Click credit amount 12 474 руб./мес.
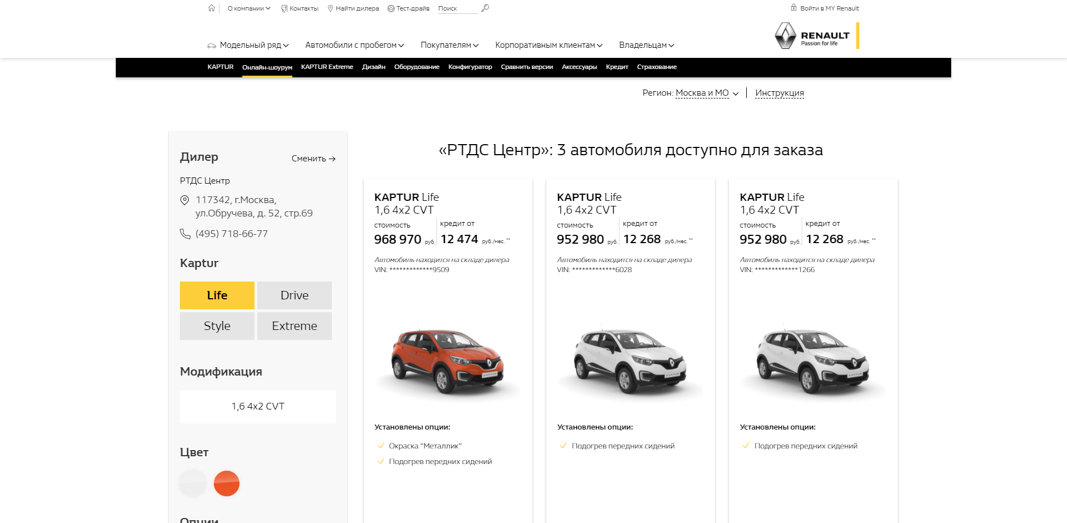Viewport: 1067px width, 523px height. click(475, 239)
